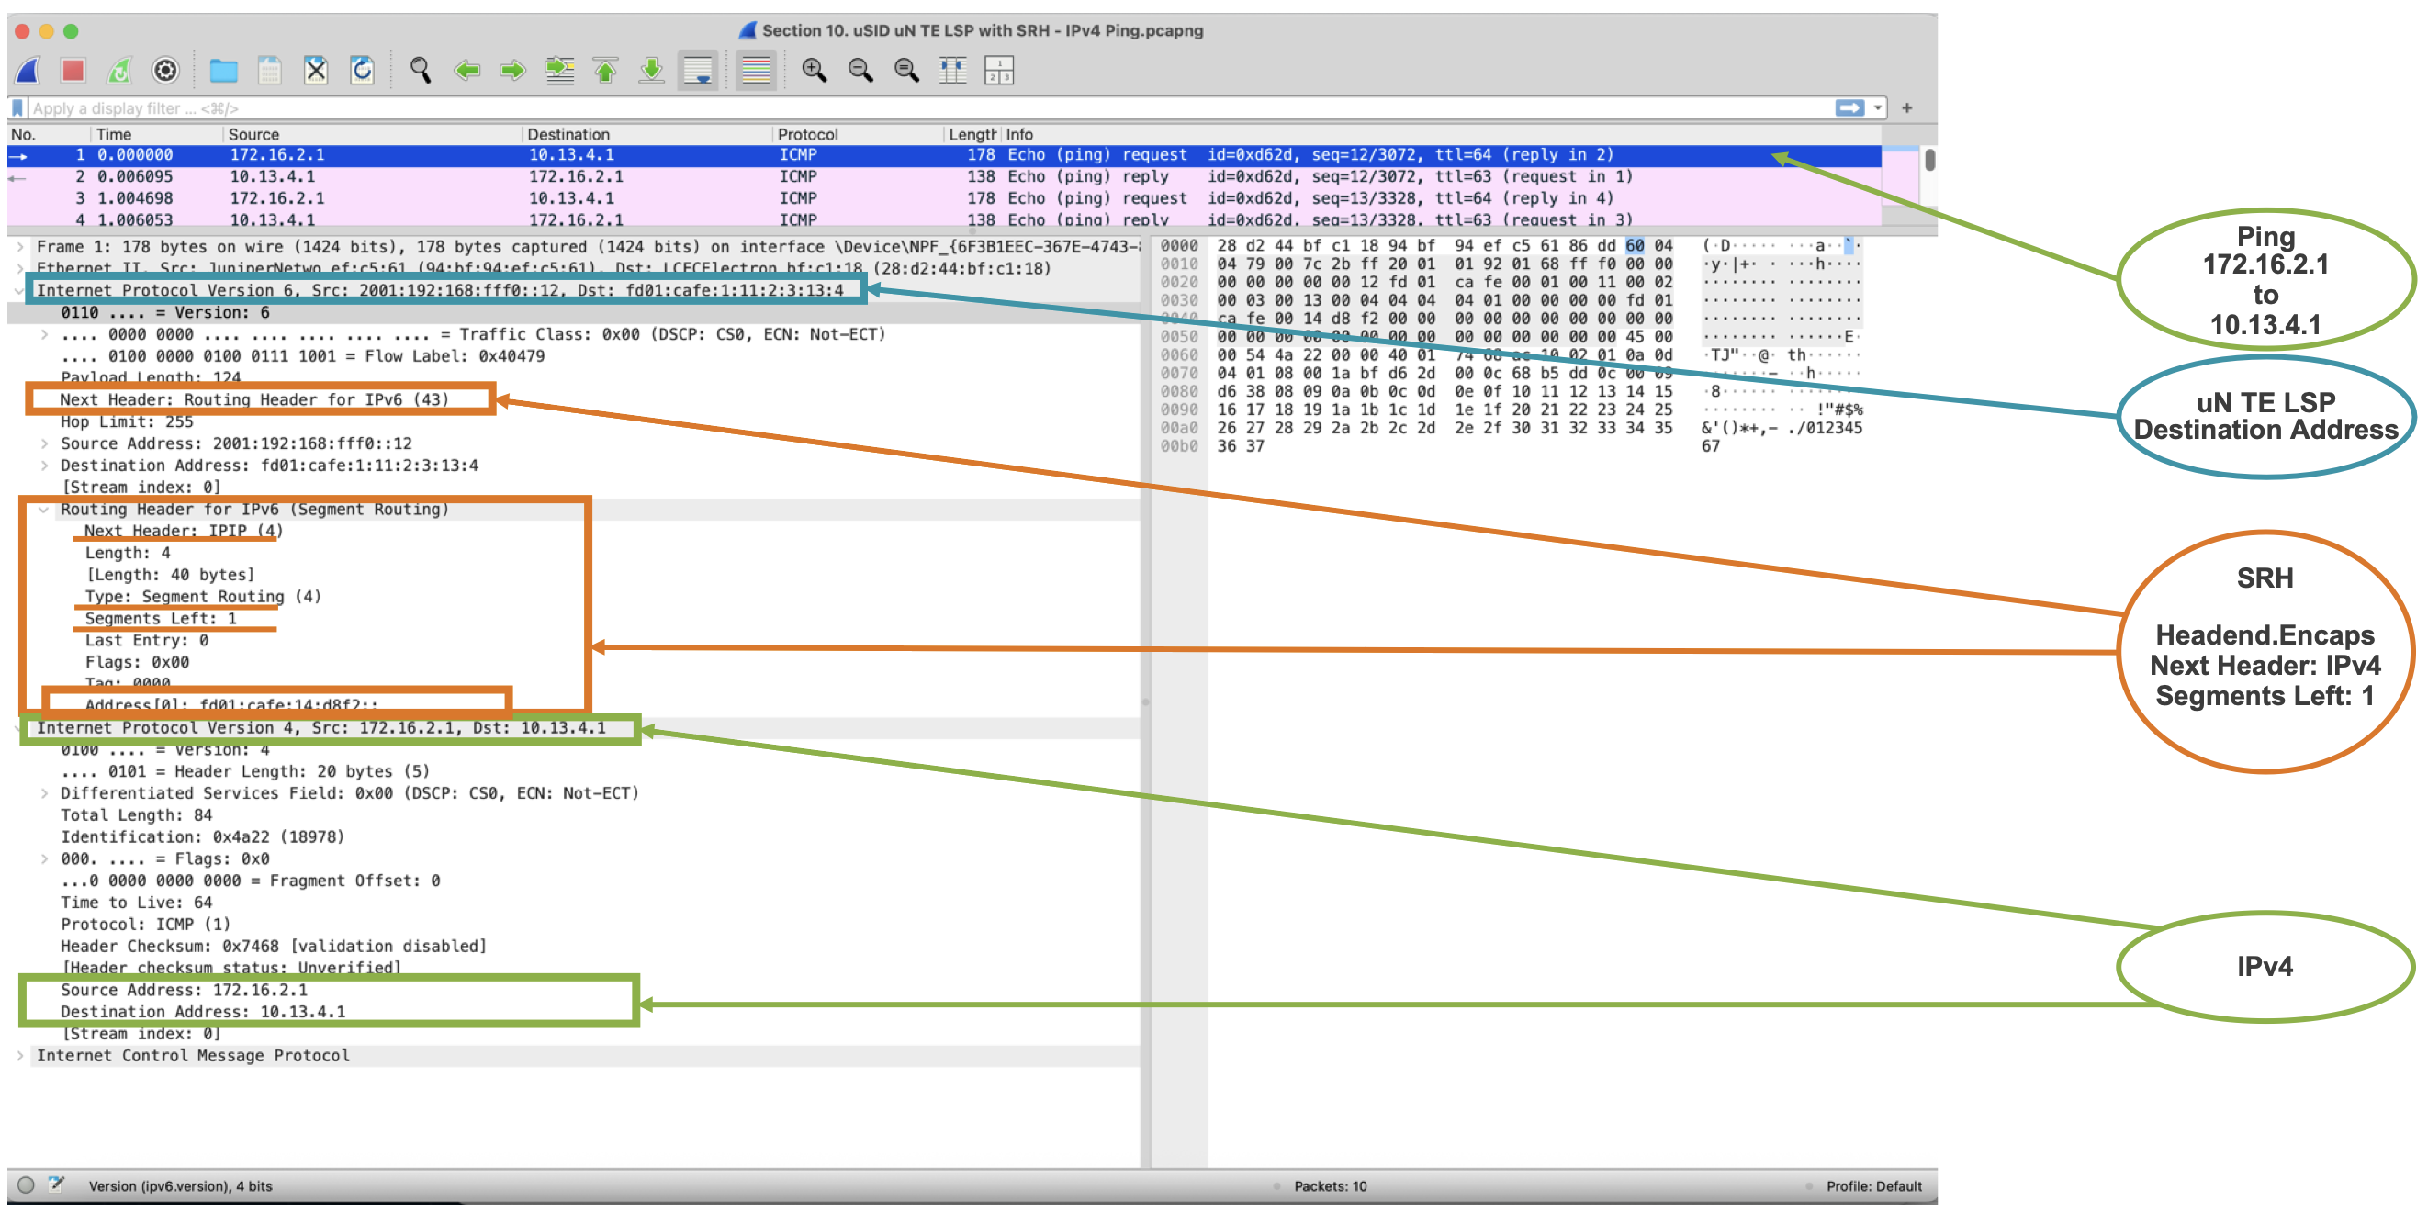Apply the display filter with the arrow button
Image resolution: width=2428 pixels, height=1212 pixels.
point(1850,108)
